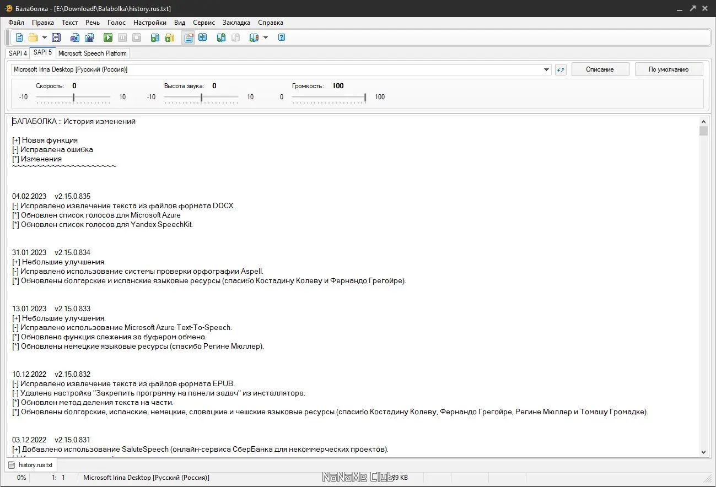Switch to the Microsoft Speech Platform tab

pyautogui.click(x=93, y=53)
